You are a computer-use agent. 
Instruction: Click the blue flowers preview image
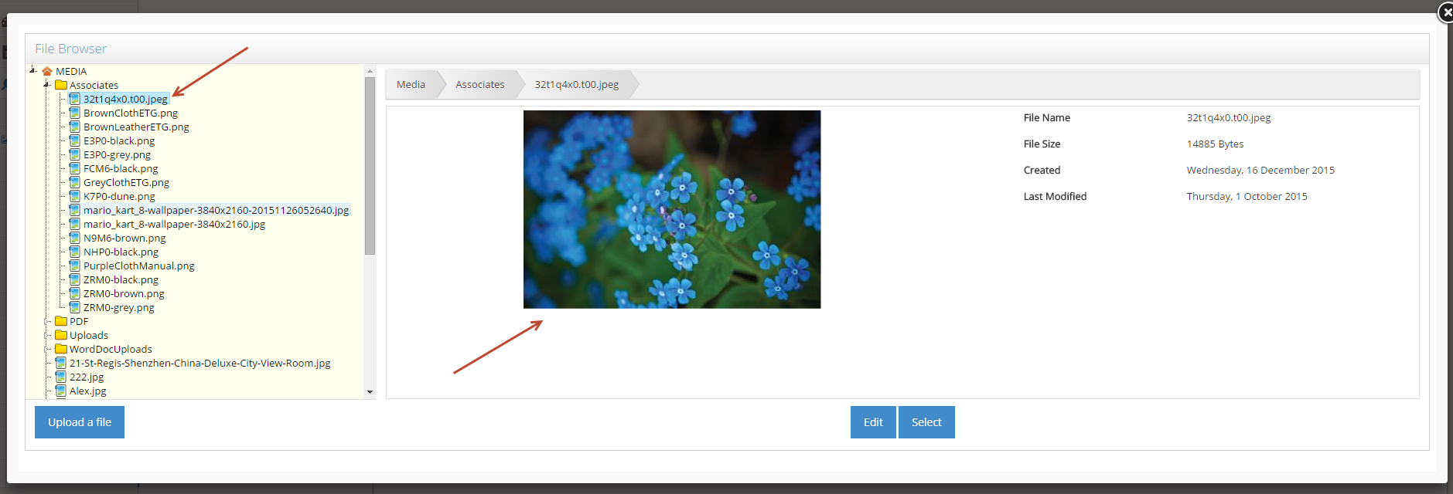point(671,209)
